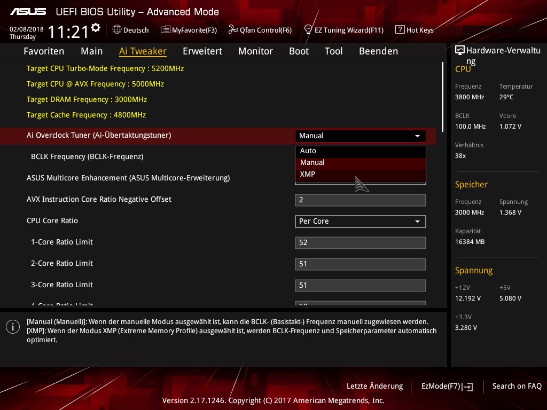
Task: Switch to the Main tab
Action: 91,51
